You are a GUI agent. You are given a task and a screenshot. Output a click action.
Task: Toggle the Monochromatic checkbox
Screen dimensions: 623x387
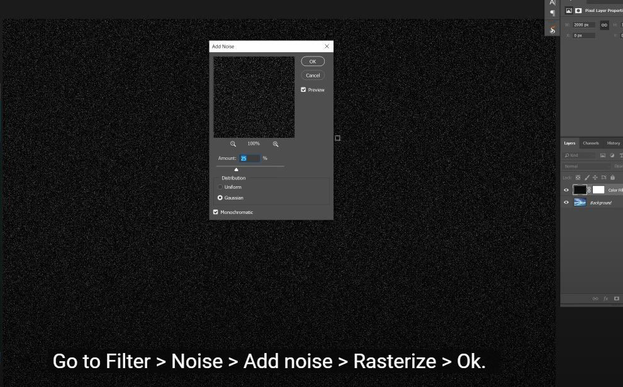tap(216, 212)
